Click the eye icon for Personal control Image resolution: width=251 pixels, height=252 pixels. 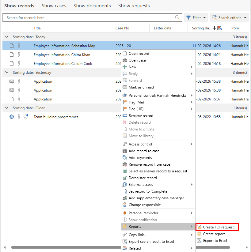[125, 95]
